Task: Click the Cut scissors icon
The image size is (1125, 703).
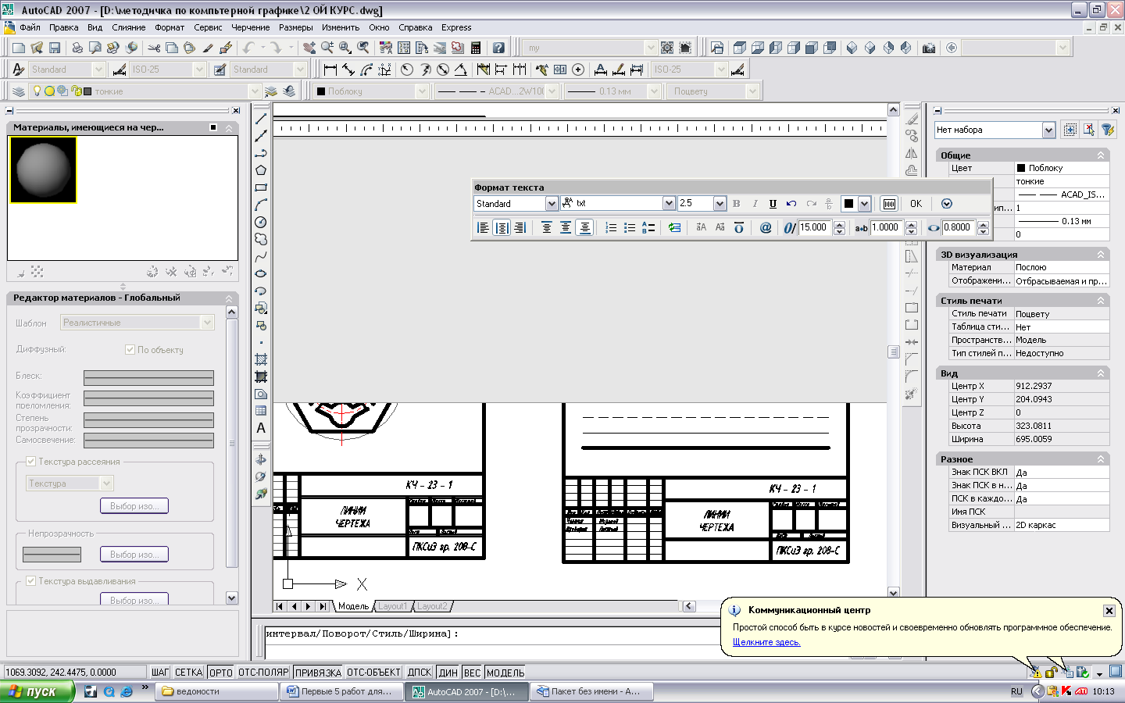Action: (155, 48)
